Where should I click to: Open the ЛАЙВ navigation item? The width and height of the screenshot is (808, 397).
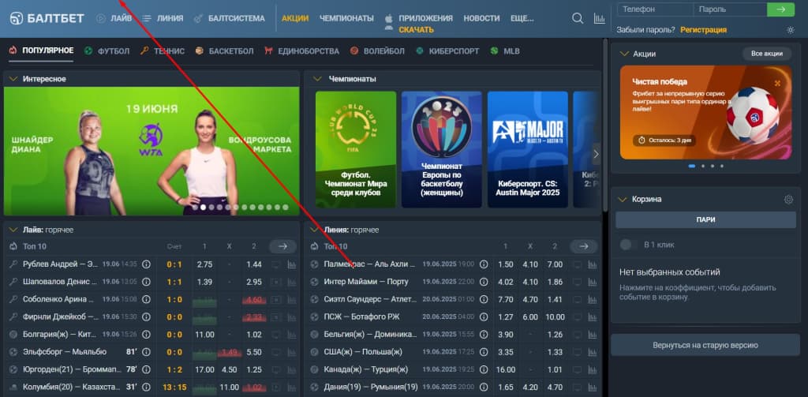click(114, 18)
